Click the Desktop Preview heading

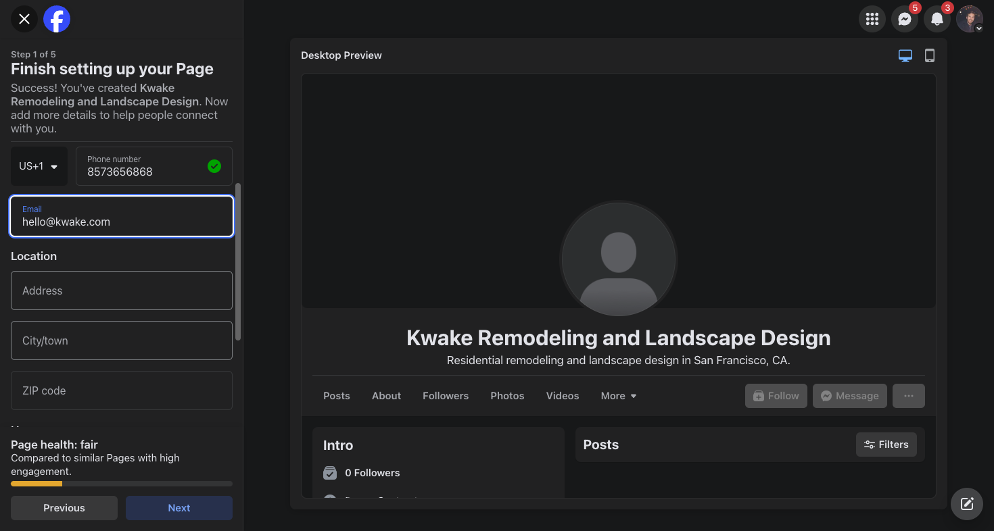[341, 55]
